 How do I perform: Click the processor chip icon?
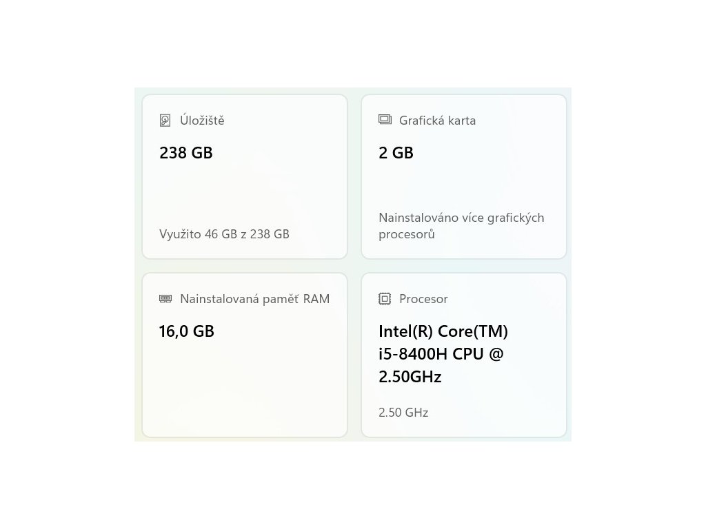[385, 299]
